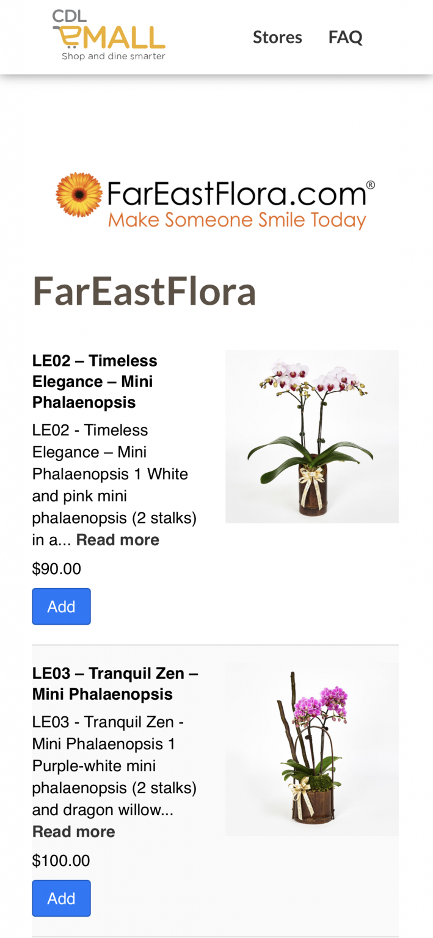The width and height of the screenshot is (433, 938).
Task: Open the Stores menu item
Action: [277, 37]
